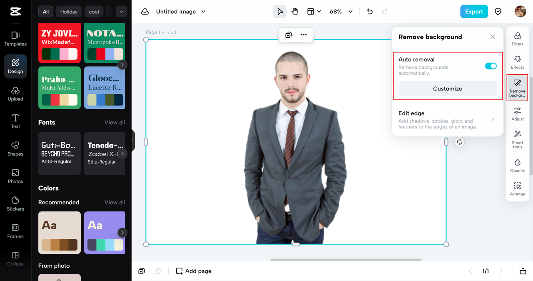The height and width of the screenshot is (281, 533).
Task: Open the Remove background tool
Action: (x=518, y=88)
